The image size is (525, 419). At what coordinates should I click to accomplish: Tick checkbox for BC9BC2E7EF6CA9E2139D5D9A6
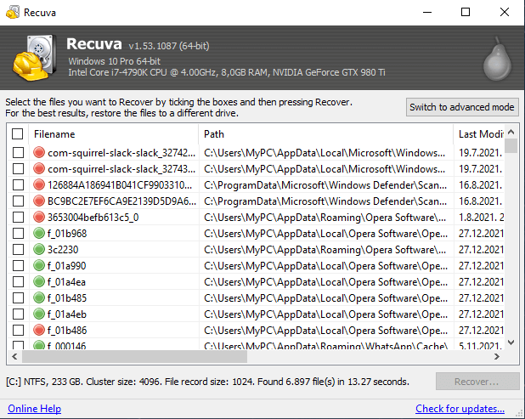[x=18, y=201]
